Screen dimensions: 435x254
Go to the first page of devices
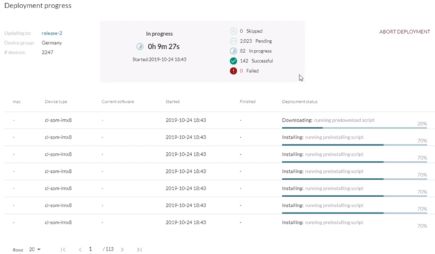[63, 250]
